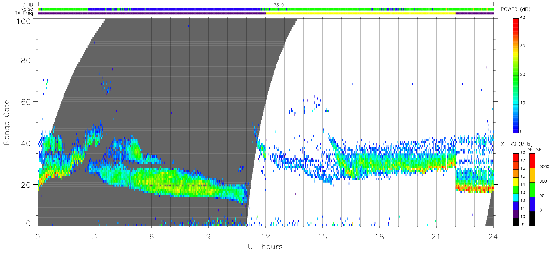555x256 pixels.
Task: Click the x-axis tick label 12
Action: click(x=265, y=237)
